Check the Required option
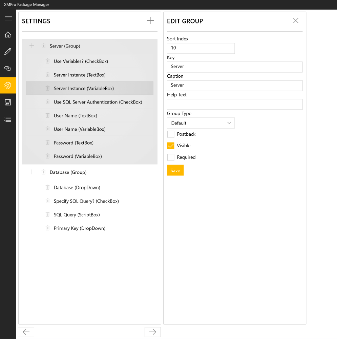 point(171,157)
